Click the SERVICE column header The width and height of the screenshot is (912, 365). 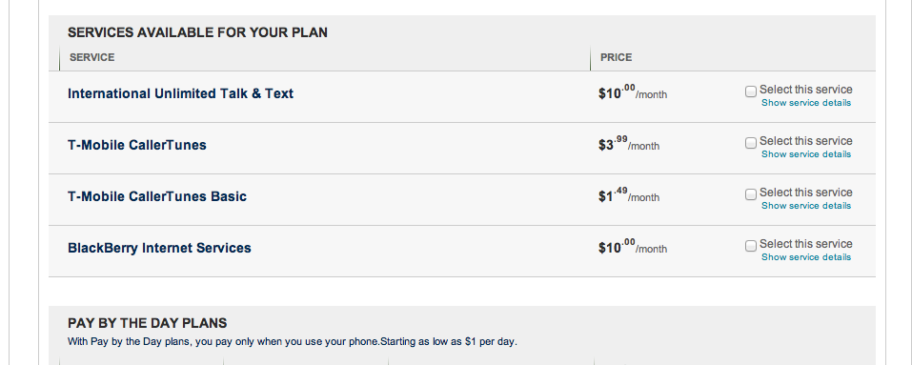91,57
